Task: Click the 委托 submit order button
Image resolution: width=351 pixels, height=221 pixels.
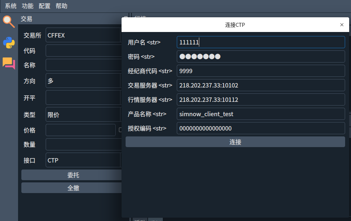Action: [x=74, y=175]
